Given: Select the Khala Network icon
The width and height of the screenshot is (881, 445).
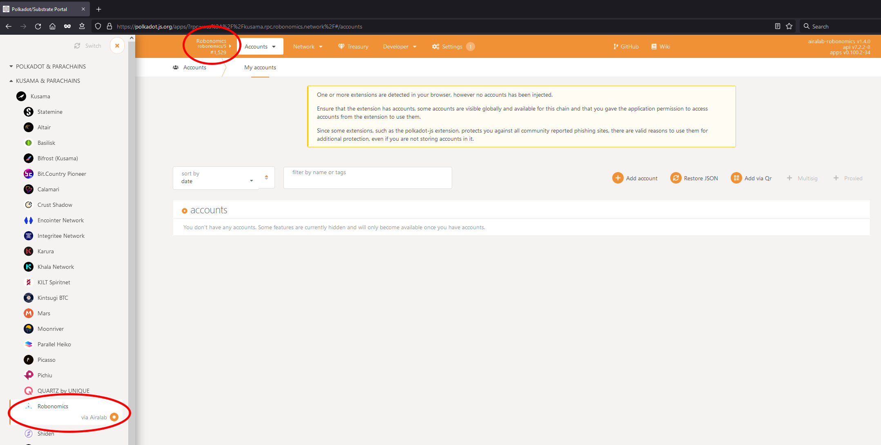Looking at the screenshot, I should tap(29, 267).
